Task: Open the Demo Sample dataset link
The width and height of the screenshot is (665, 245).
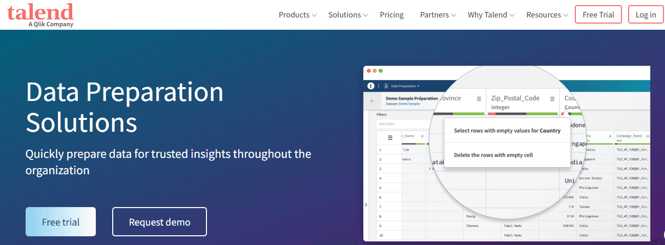Action: tap(409, 104)
